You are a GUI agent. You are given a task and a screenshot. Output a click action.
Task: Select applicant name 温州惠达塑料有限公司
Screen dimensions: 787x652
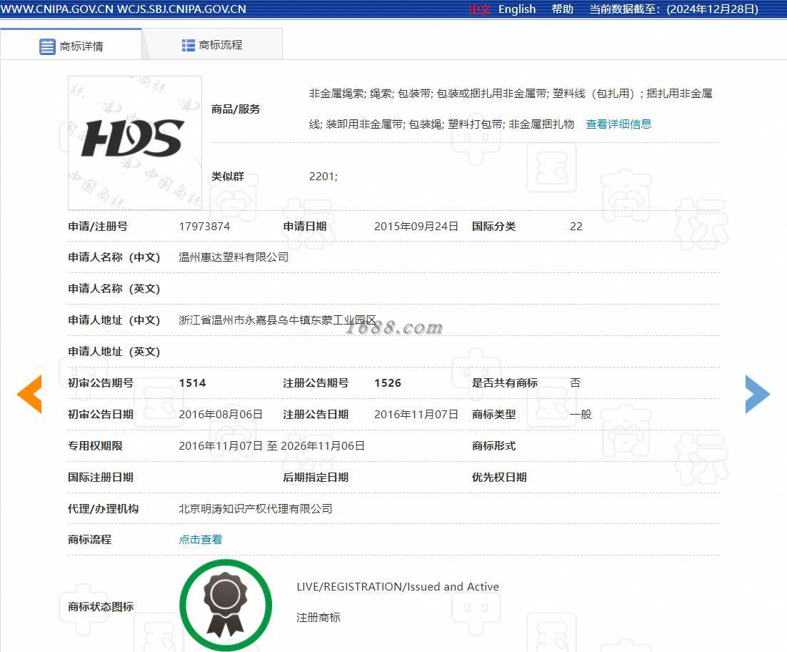pyautogui.click(x=234, y=257)
